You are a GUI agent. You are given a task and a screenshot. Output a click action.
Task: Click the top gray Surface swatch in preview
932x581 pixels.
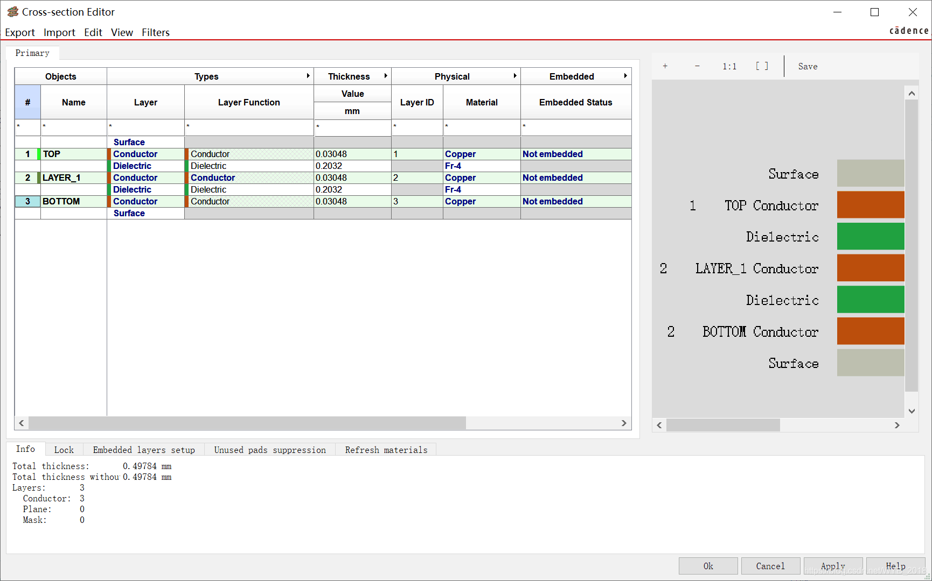pyautogui.click(x=871, y=173)
